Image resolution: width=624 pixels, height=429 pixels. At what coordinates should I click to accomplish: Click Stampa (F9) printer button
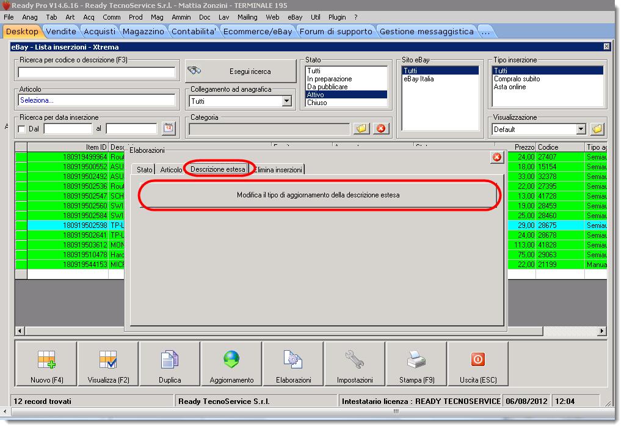(x=416, y=364)
